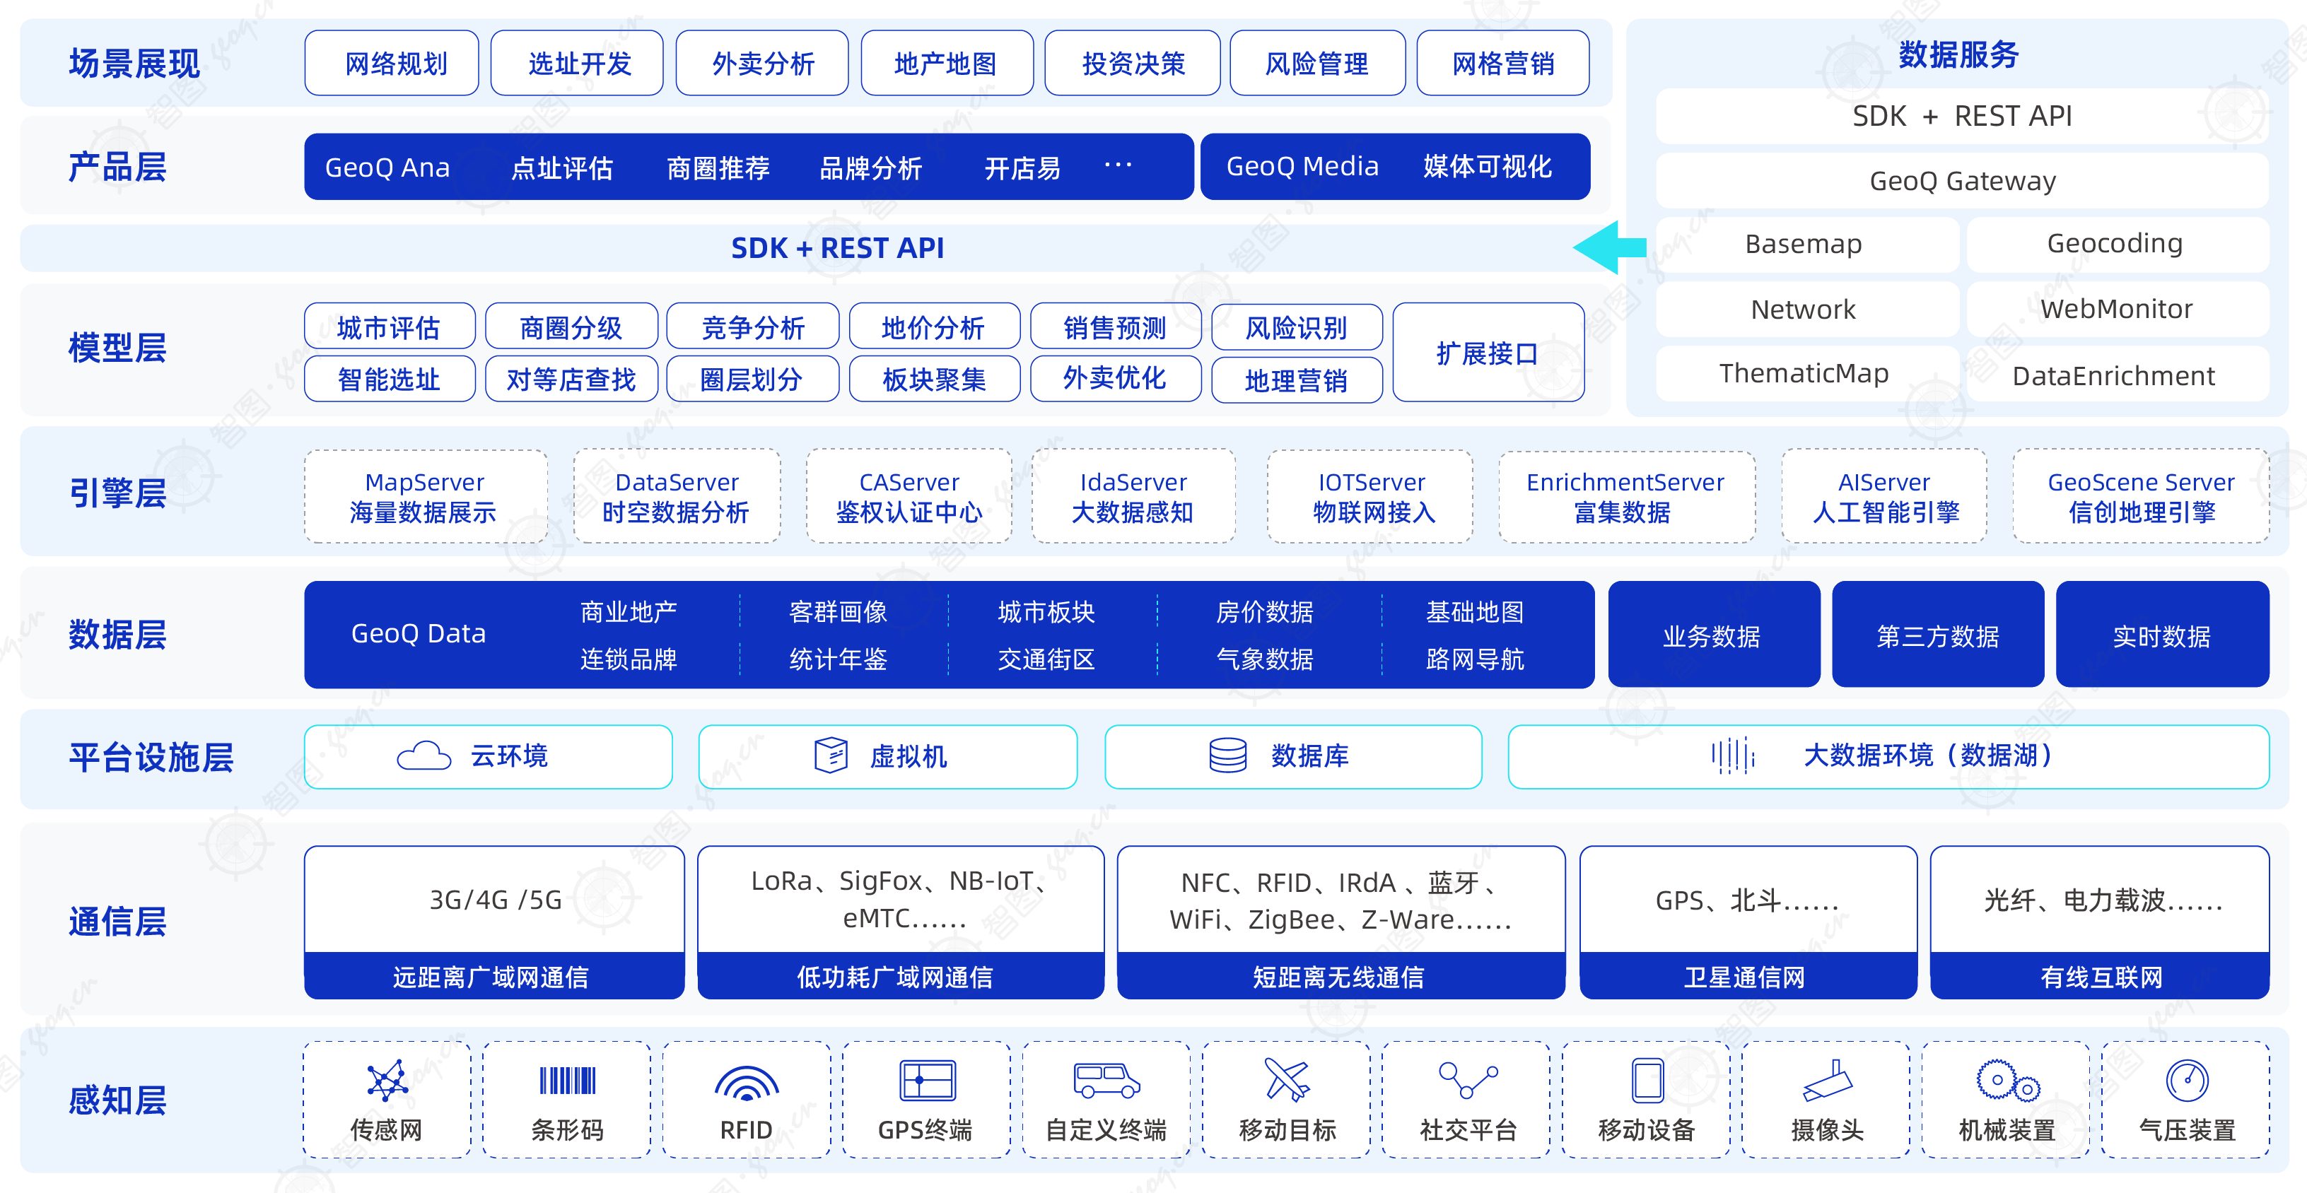Click the Basemap service box

coord(1807,245)
